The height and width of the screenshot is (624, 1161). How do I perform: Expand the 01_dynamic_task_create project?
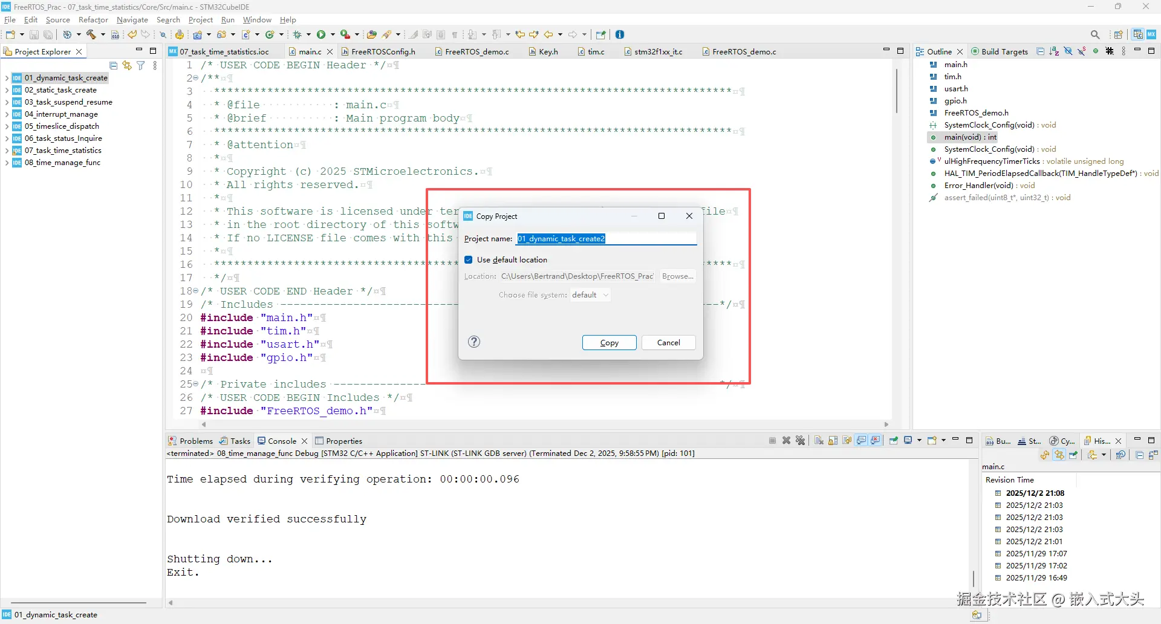point(7,78)
